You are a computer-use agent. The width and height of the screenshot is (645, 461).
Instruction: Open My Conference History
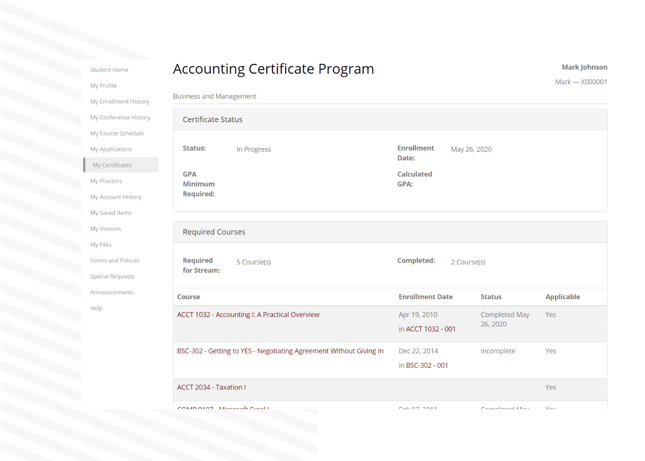[x=120, y=117]
